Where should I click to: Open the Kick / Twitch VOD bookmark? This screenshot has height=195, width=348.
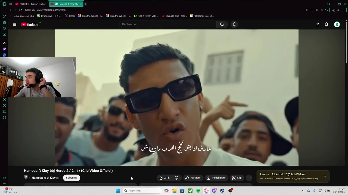[146, 16]
